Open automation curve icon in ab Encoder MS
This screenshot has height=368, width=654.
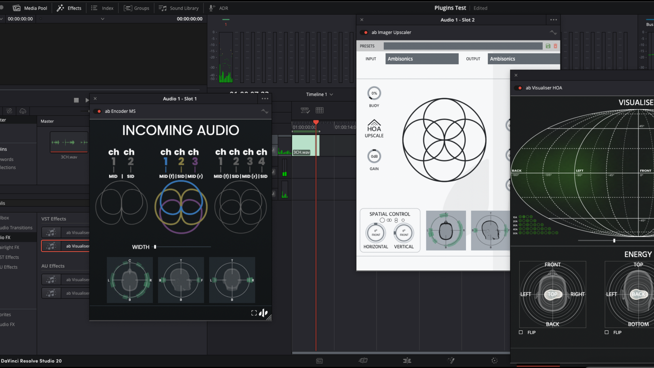(x=265, y=111)
